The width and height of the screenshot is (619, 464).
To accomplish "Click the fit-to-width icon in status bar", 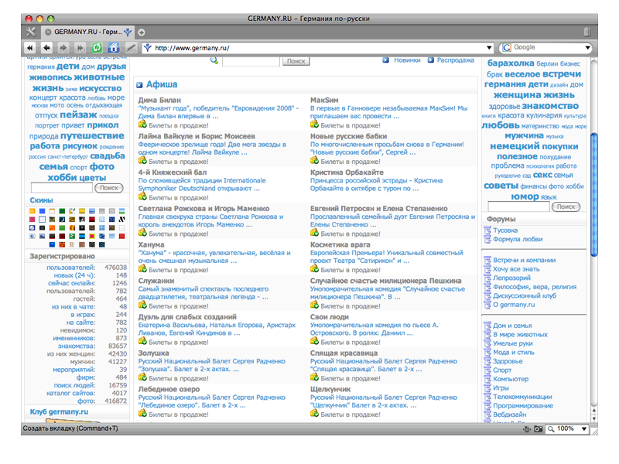I will (x=527, y=429).
